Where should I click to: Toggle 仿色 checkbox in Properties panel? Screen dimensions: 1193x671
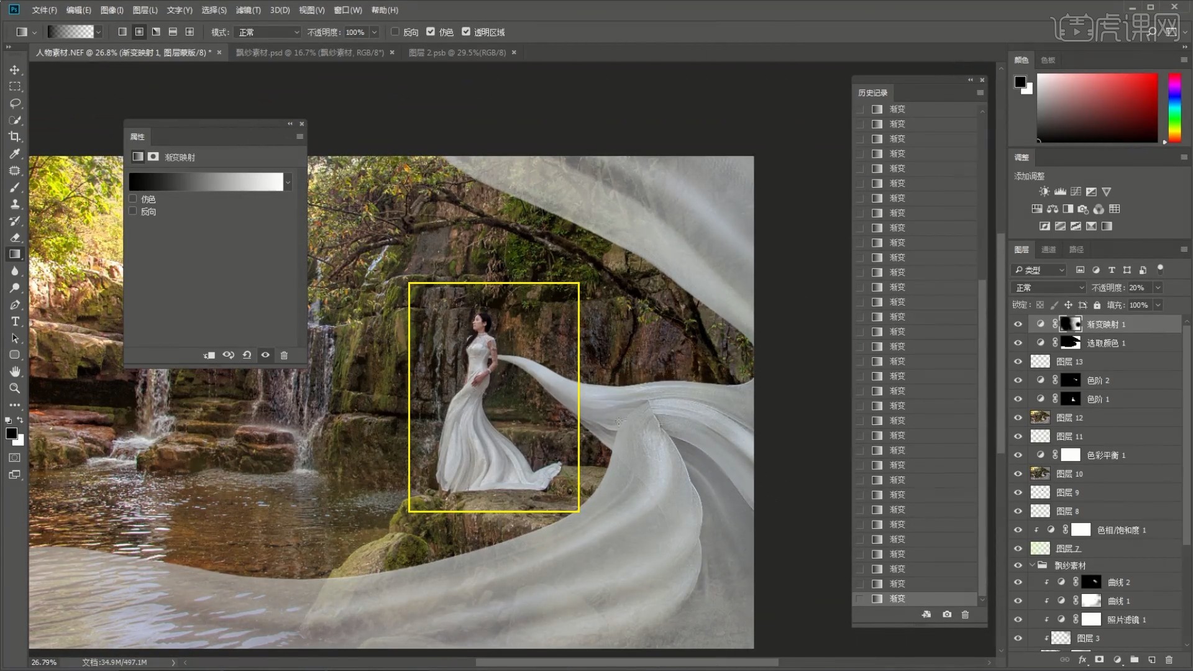tap(133, 199)
